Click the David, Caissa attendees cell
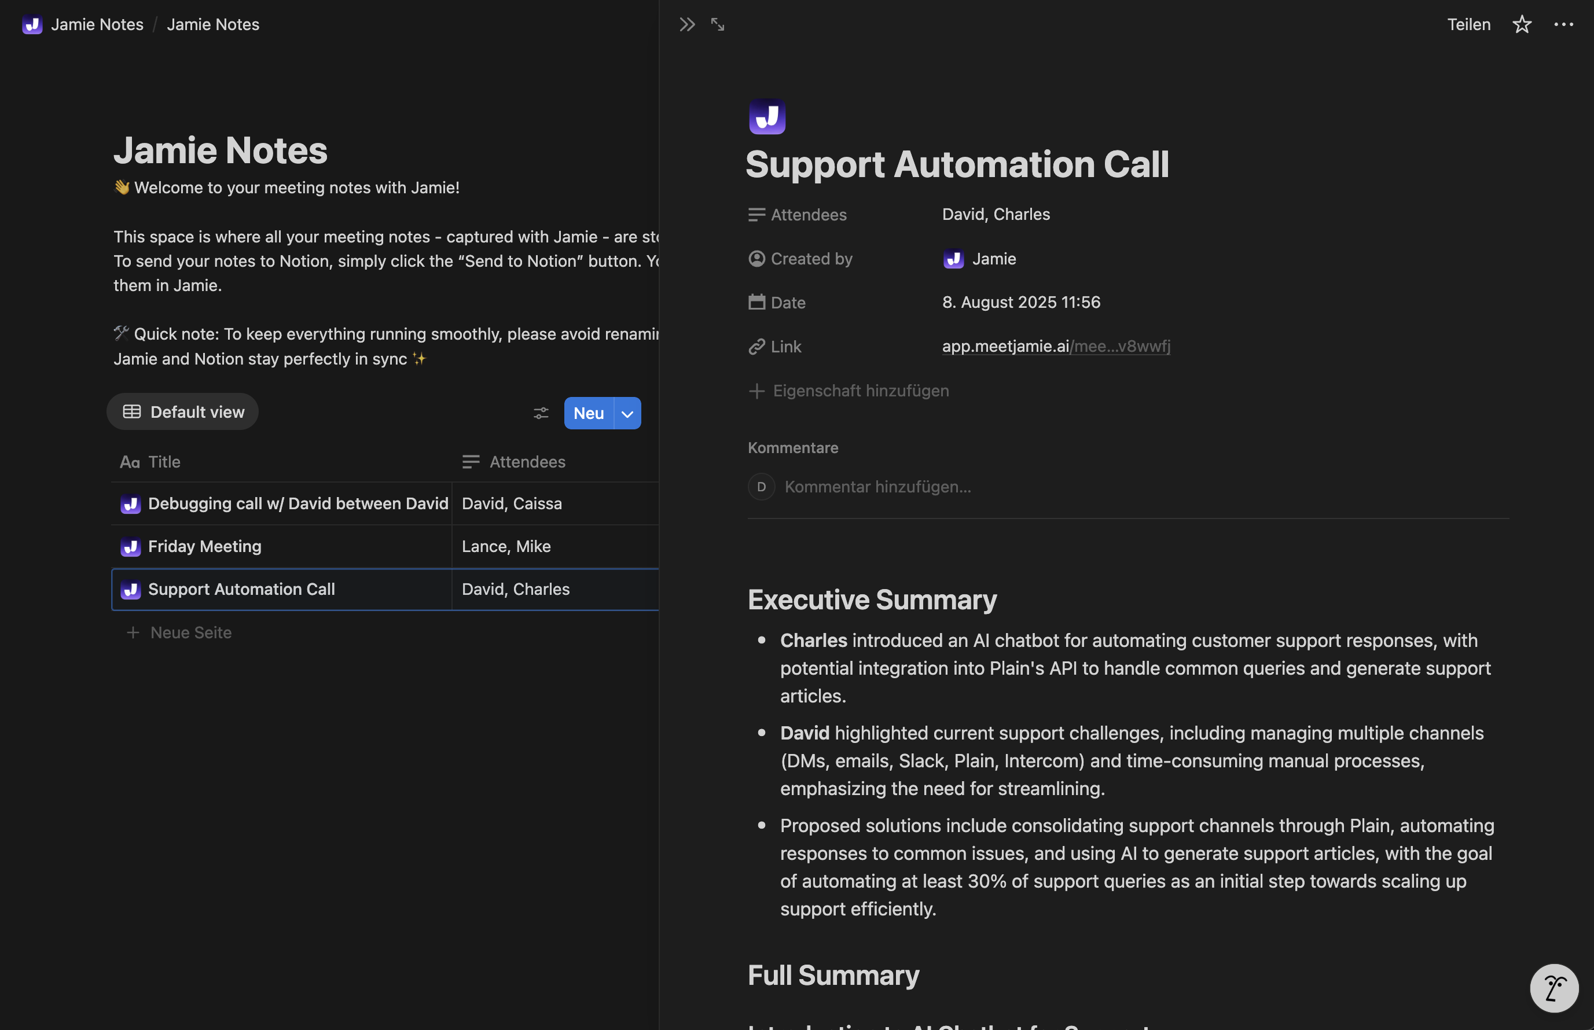This screenshot has height=1030, width=1594. click(555, 505)
